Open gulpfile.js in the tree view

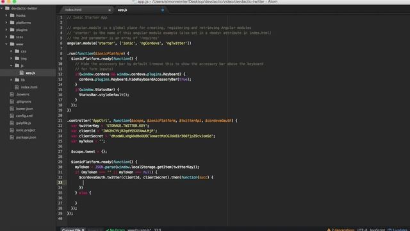(23, 123)
